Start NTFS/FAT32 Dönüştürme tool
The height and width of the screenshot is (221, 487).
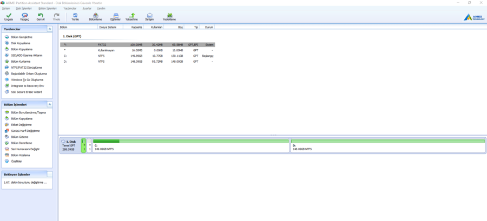[27, 68]
